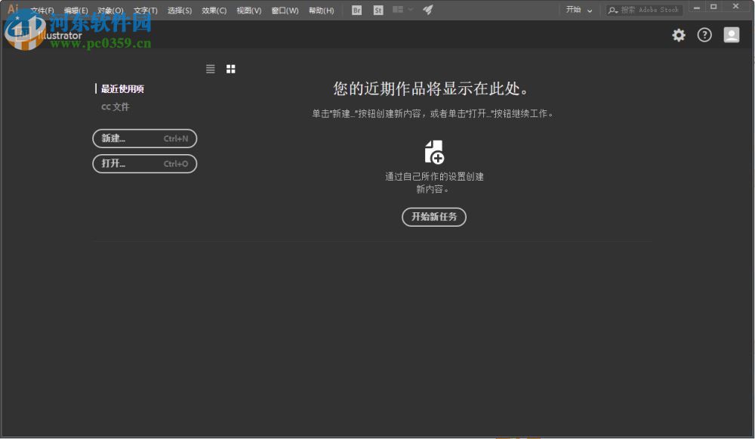
Task: Click the help question mark icon
Action: click(704, 35)
